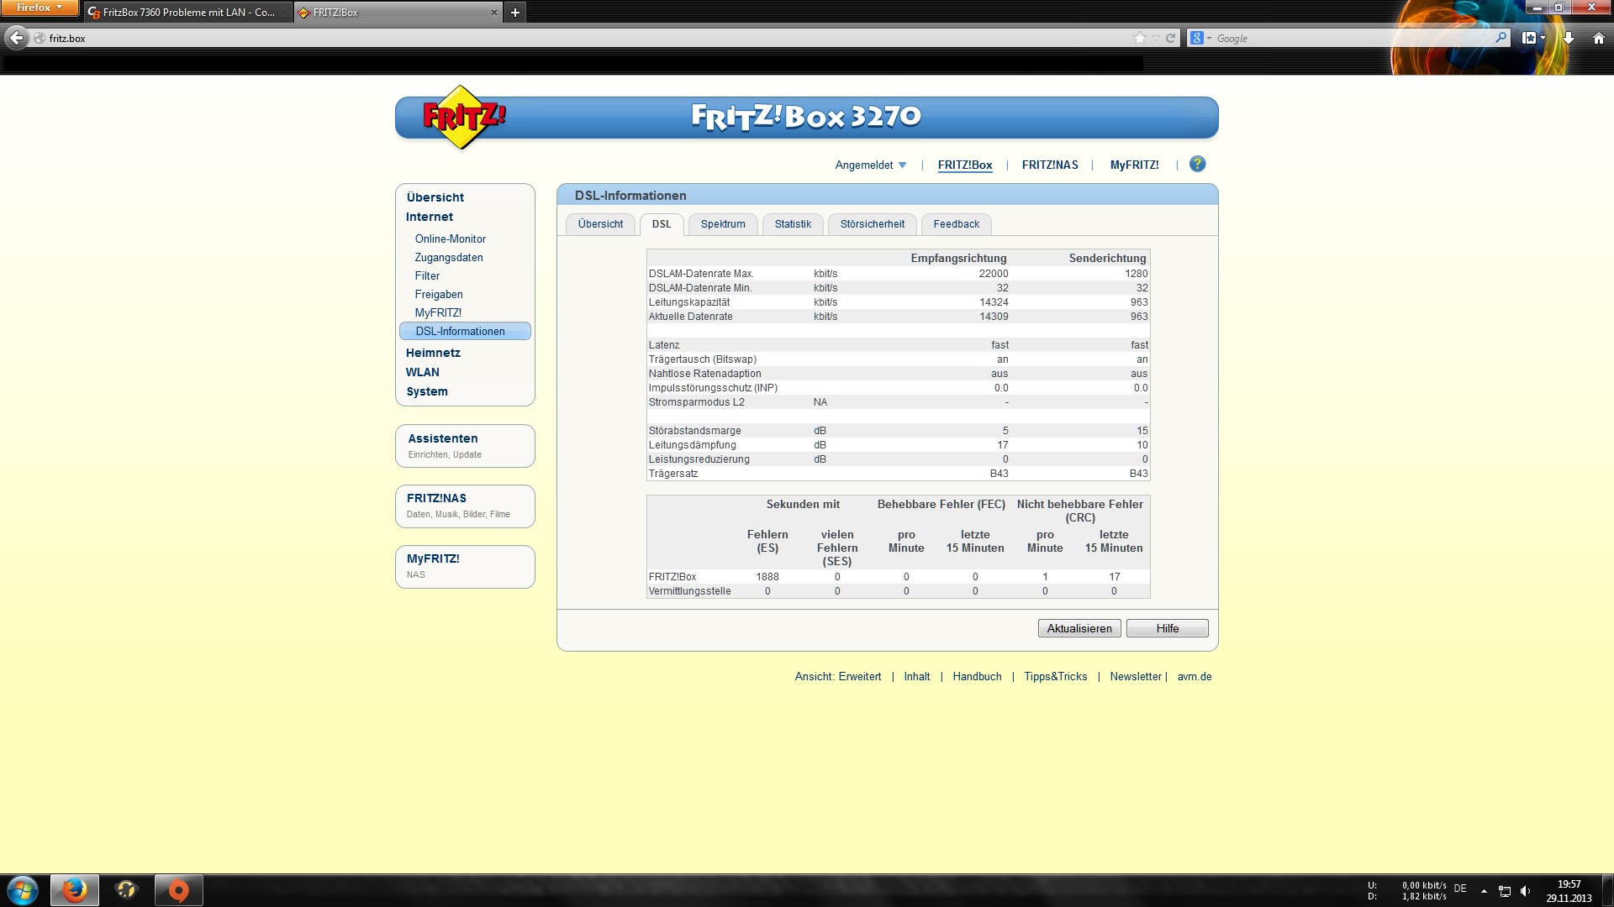Click the volume speaker tray icon

point(1525,891)
